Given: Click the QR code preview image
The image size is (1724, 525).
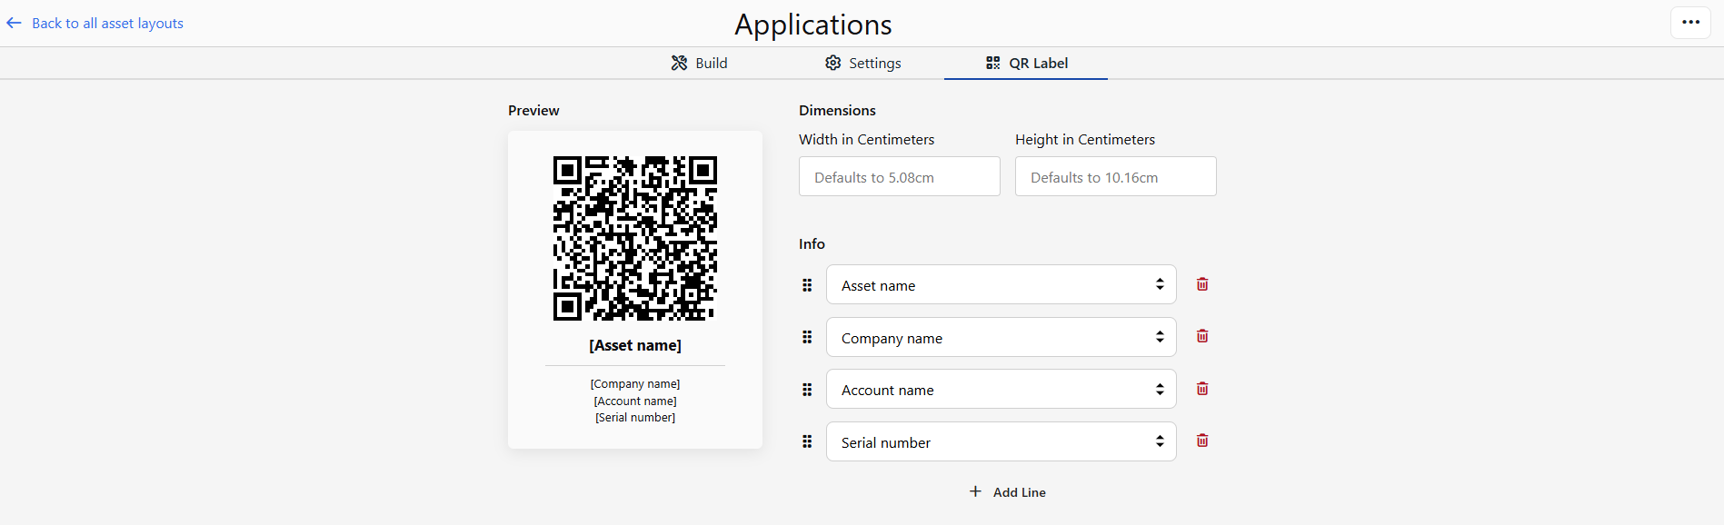Looking at the screenshot, I should tap(635, 238).
